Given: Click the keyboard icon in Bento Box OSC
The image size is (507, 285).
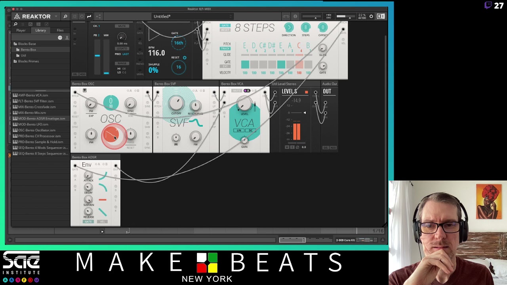Looking at the screenshot, I should 84,91.
